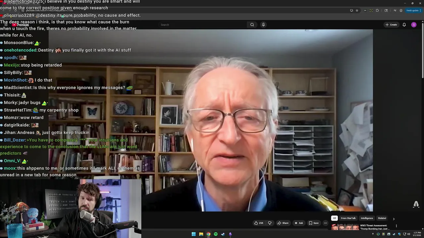Click the main video player
The height and width of the screenshot is (238, 424).
tap(211, 120)
